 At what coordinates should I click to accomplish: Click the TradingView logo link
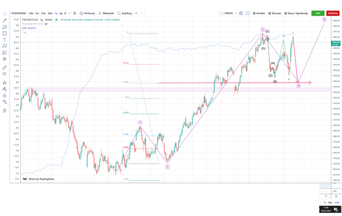click(x=38, y=179)
